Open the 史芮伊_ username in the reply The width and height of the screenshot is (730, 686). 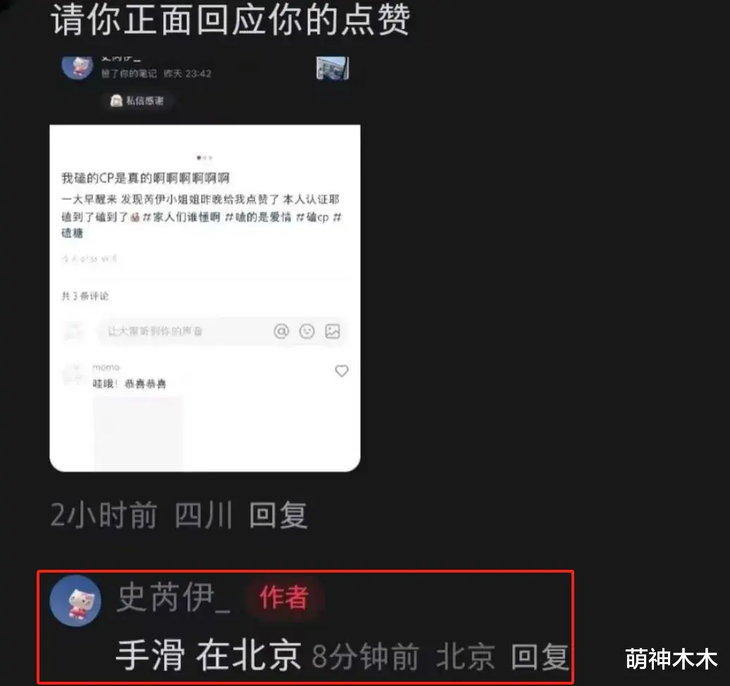click(173, 598)
